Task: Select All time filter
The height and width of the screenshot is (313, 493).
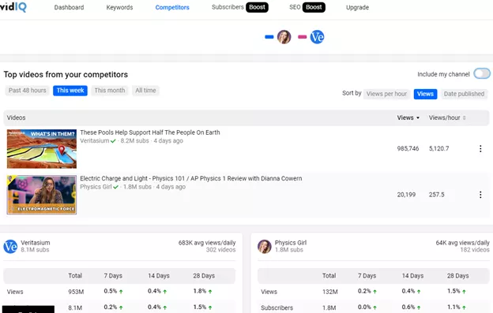Action: pos(145,91)
